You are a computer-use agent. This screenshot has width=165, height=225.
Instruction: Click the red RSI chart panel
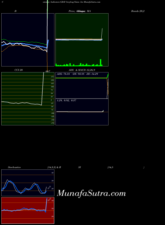coord(28,210)
